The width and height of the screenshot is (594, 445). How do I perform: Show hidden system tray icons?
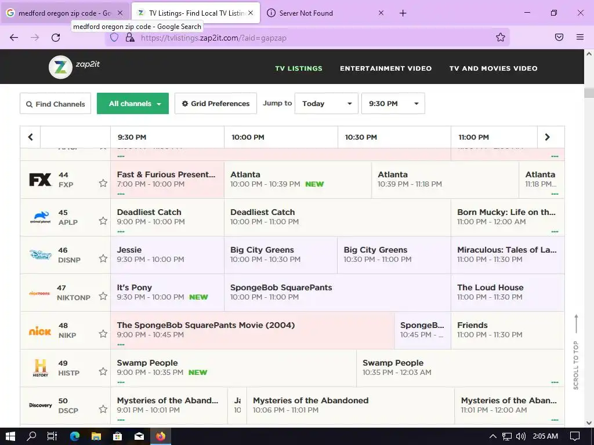492,436
